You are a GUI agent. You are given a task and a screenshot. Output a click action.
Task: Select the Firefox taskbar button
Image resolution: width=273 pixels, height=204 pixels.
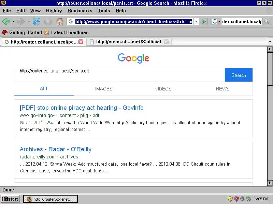51,199
